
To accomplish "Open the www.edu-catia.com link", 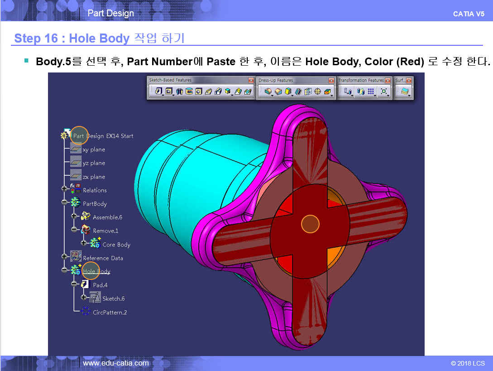I will (116, 363).
